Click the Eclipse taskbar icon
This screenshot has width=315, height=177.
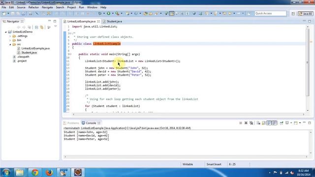click(x=78, y=173)
